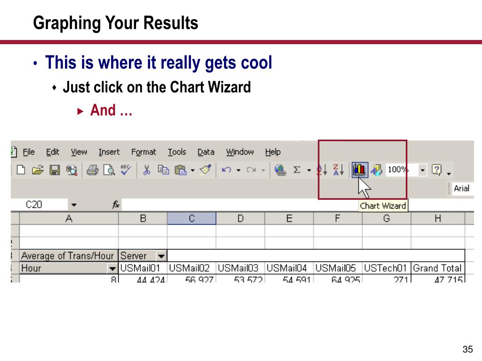Sort descending with the Z-A icon
This screenshot has height=361, width=482.
pyautogui.click(x=338, y=170)
